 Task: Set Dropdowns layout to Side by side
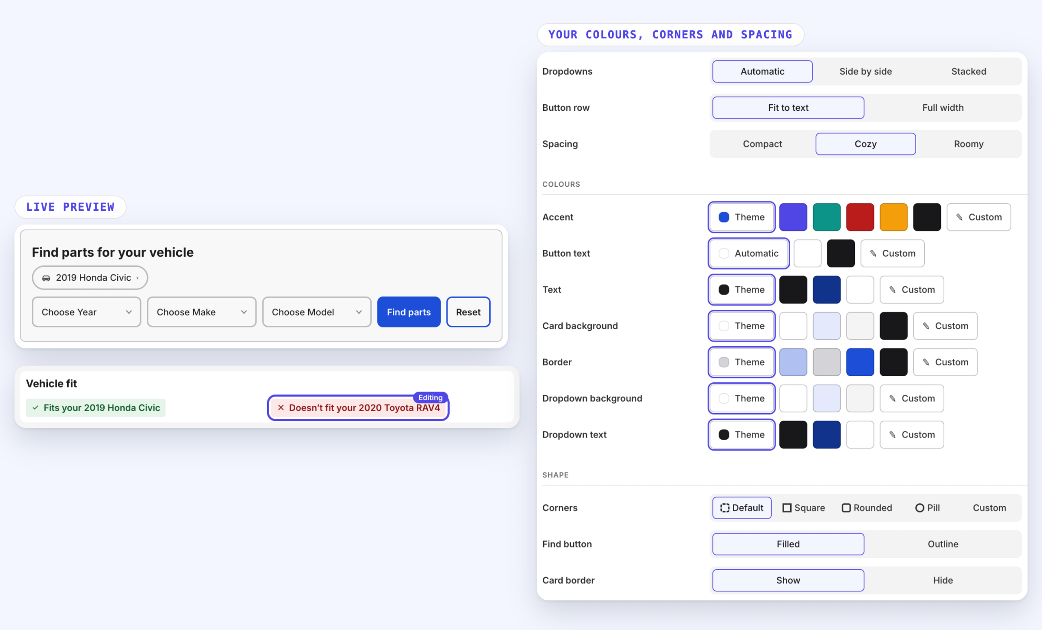[x=865, y=71]
